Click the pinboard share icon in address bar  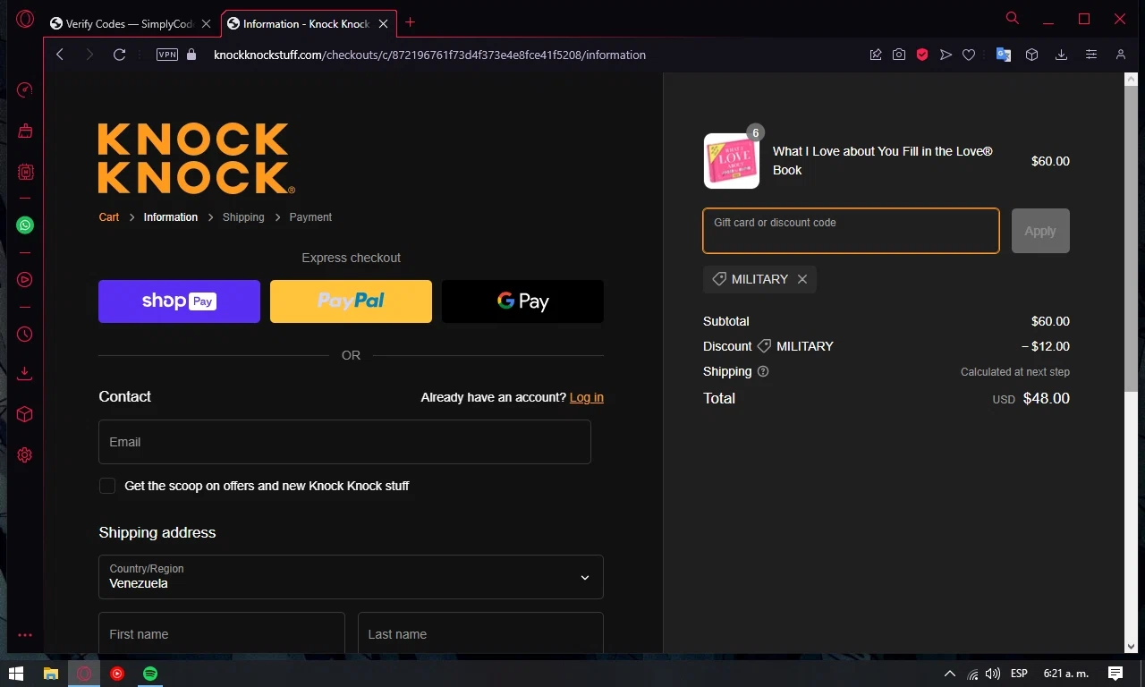coord(876,55)
